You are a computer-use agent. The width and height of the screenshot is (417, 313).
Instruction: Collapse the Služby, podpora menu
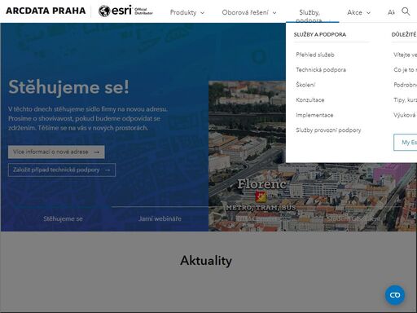pos(313,15)
